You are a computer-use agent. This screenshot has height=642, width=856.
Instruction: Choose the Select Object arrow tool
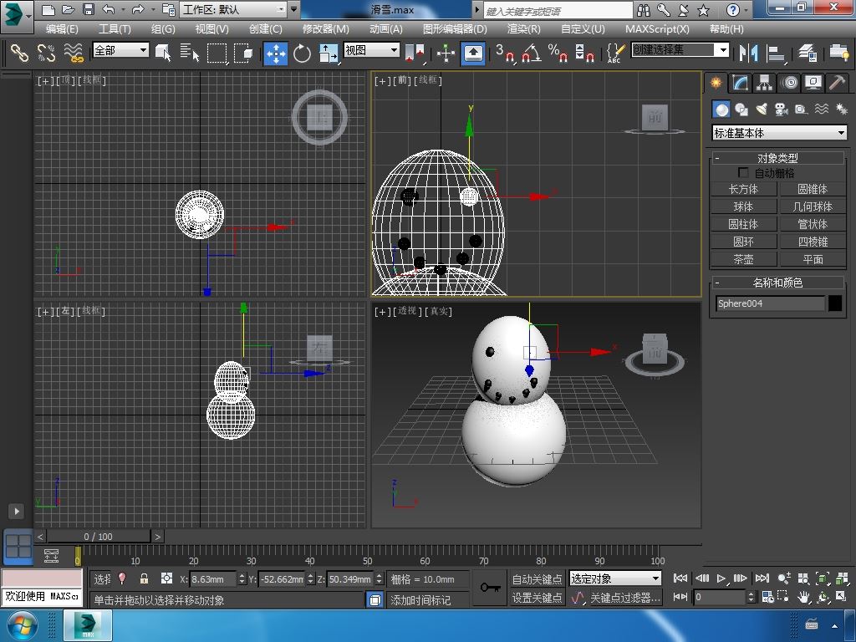click(x=163, y=53)
